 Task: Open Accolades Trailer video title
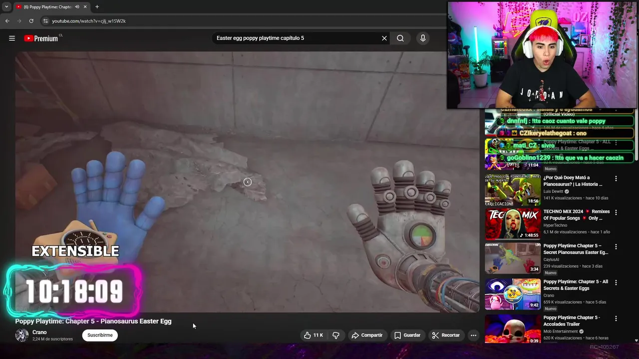click(x=572, y=321)
